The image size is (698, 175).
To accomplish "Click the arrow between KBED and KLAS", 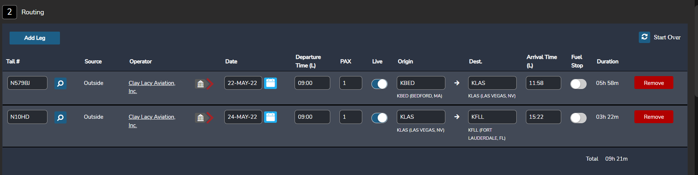I will [x=457, y=83].
